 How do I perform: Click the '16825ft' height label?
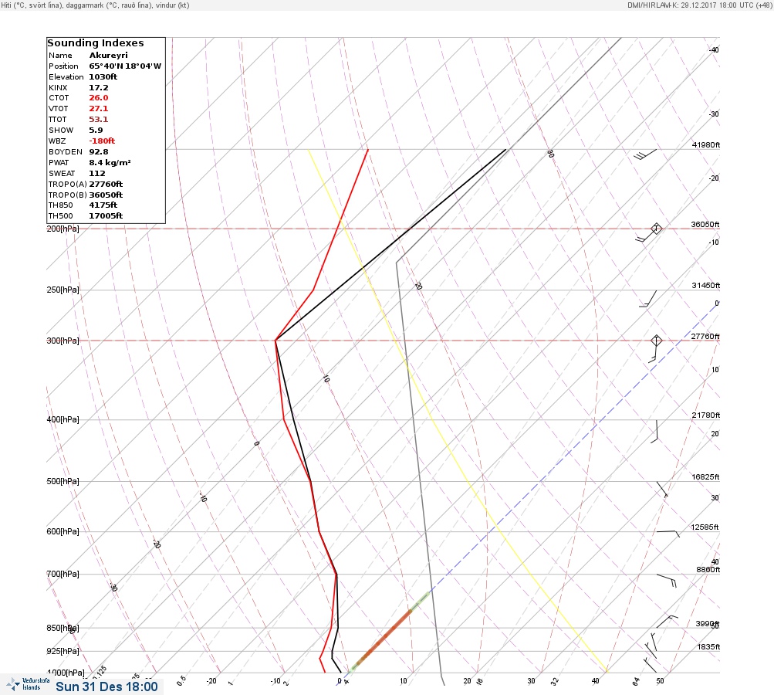pos(706,477)
